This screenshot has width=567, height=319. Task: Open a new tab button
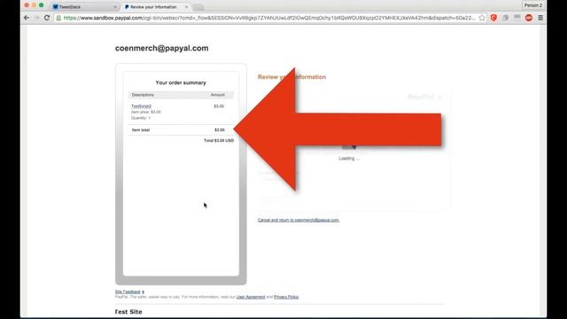click(x=198, y=7)
